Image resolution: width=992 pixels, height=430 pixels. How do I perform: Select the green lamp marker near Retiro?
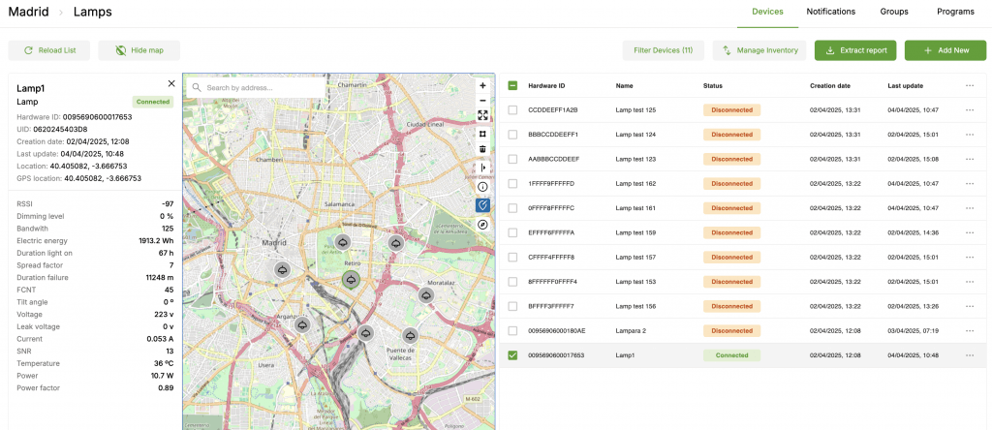click(x=351, y=279)
